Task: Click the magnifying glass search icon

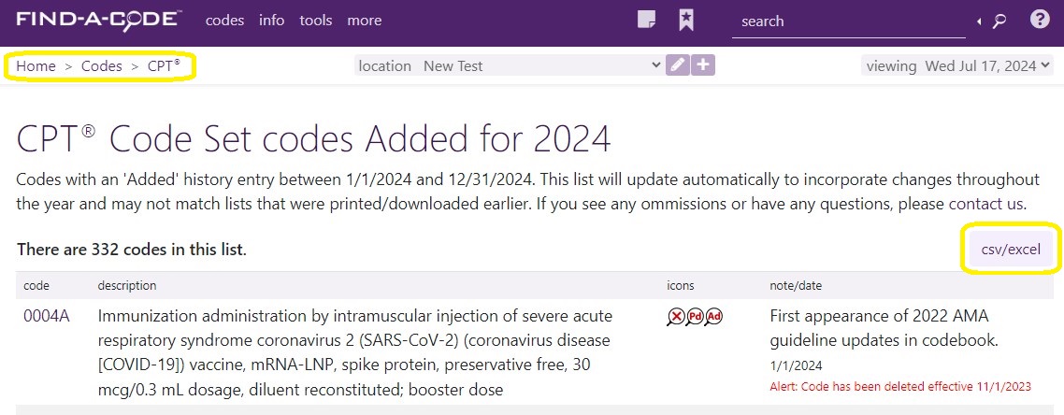Action: coord(999,21)
